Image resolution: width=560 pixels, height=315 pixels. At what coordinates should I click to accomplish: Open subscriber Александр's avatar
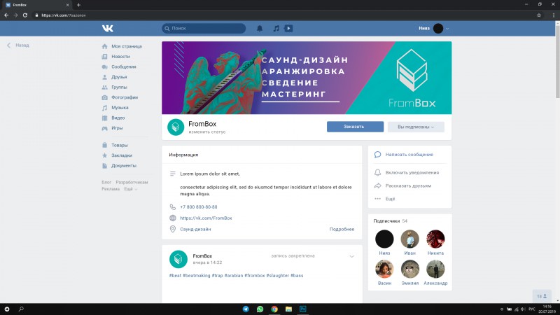click(435, 269)
